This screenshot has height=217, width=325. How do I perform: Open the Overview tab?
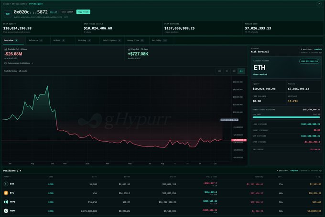[12, 41]
